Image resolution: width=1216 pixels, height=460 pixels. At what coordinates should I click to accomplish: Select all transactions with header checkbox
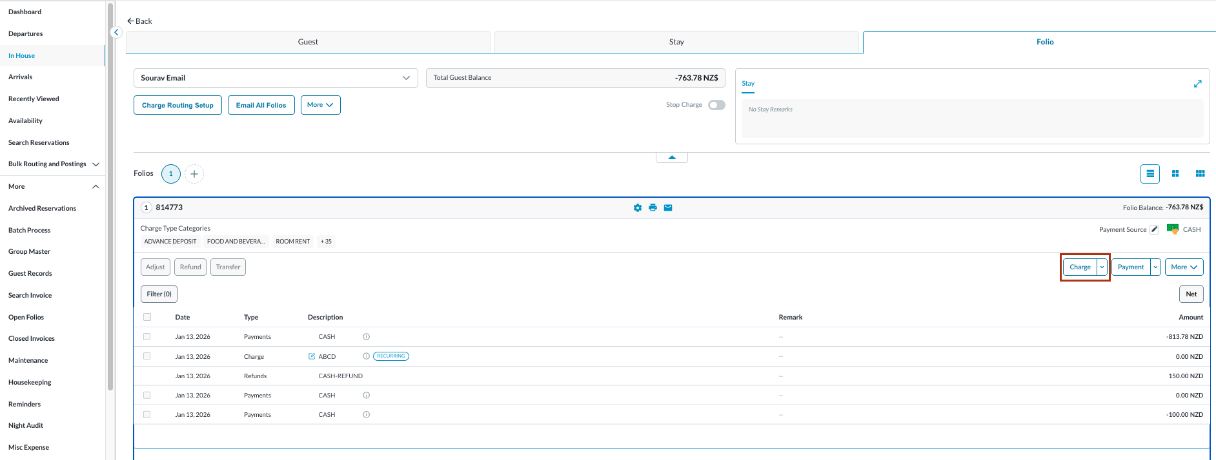point(147,317)
